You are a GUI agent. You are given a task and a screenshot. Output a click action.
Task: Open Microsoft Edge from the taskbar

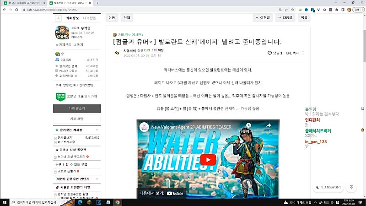click(x=80, y=202)
